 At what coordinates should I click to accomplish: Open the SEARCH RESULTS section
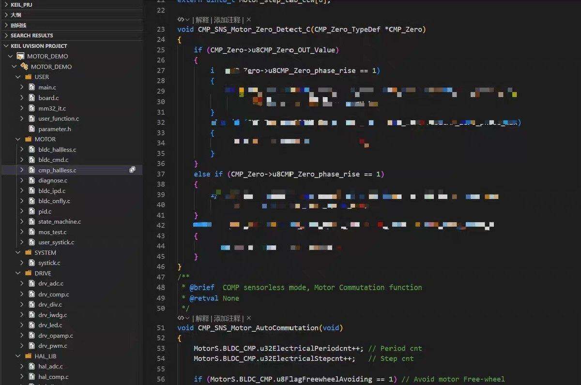click(31, 35)
